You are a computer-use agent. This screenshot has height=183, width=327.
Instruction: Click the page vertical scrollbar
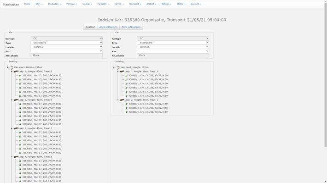click(325, 75)
